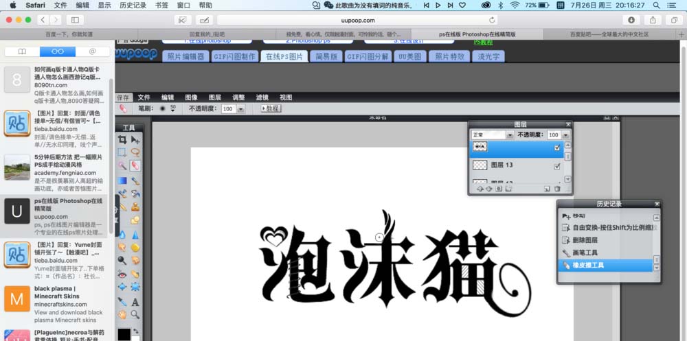Open layer styles icon in layers panel
687x341 pixels.
tap(508, 189)
